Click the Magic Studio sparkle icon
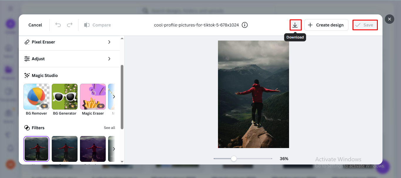The height and width of the screenshot is (178, 401). point(27,75)
